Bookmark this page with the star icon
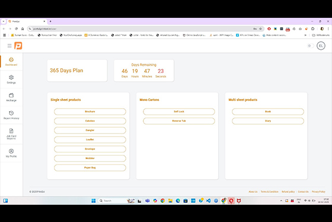Viewport: 332px width, 222px height. [x=260, y=28]
